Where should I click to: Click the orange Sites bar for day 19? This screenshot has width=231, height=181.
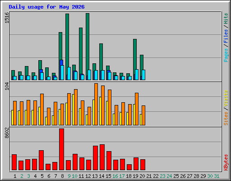point(137,109)
